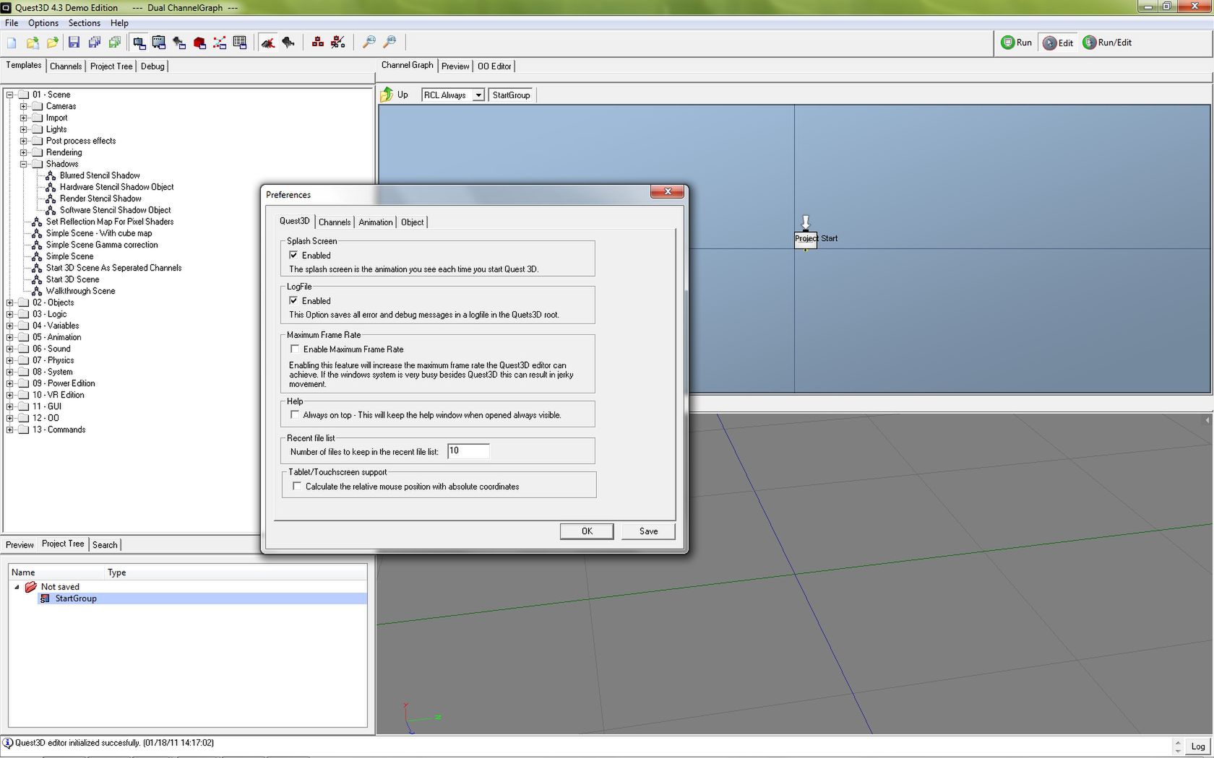Click the status bar info icon
This screenshot has width=1214, height=758.
7,743
